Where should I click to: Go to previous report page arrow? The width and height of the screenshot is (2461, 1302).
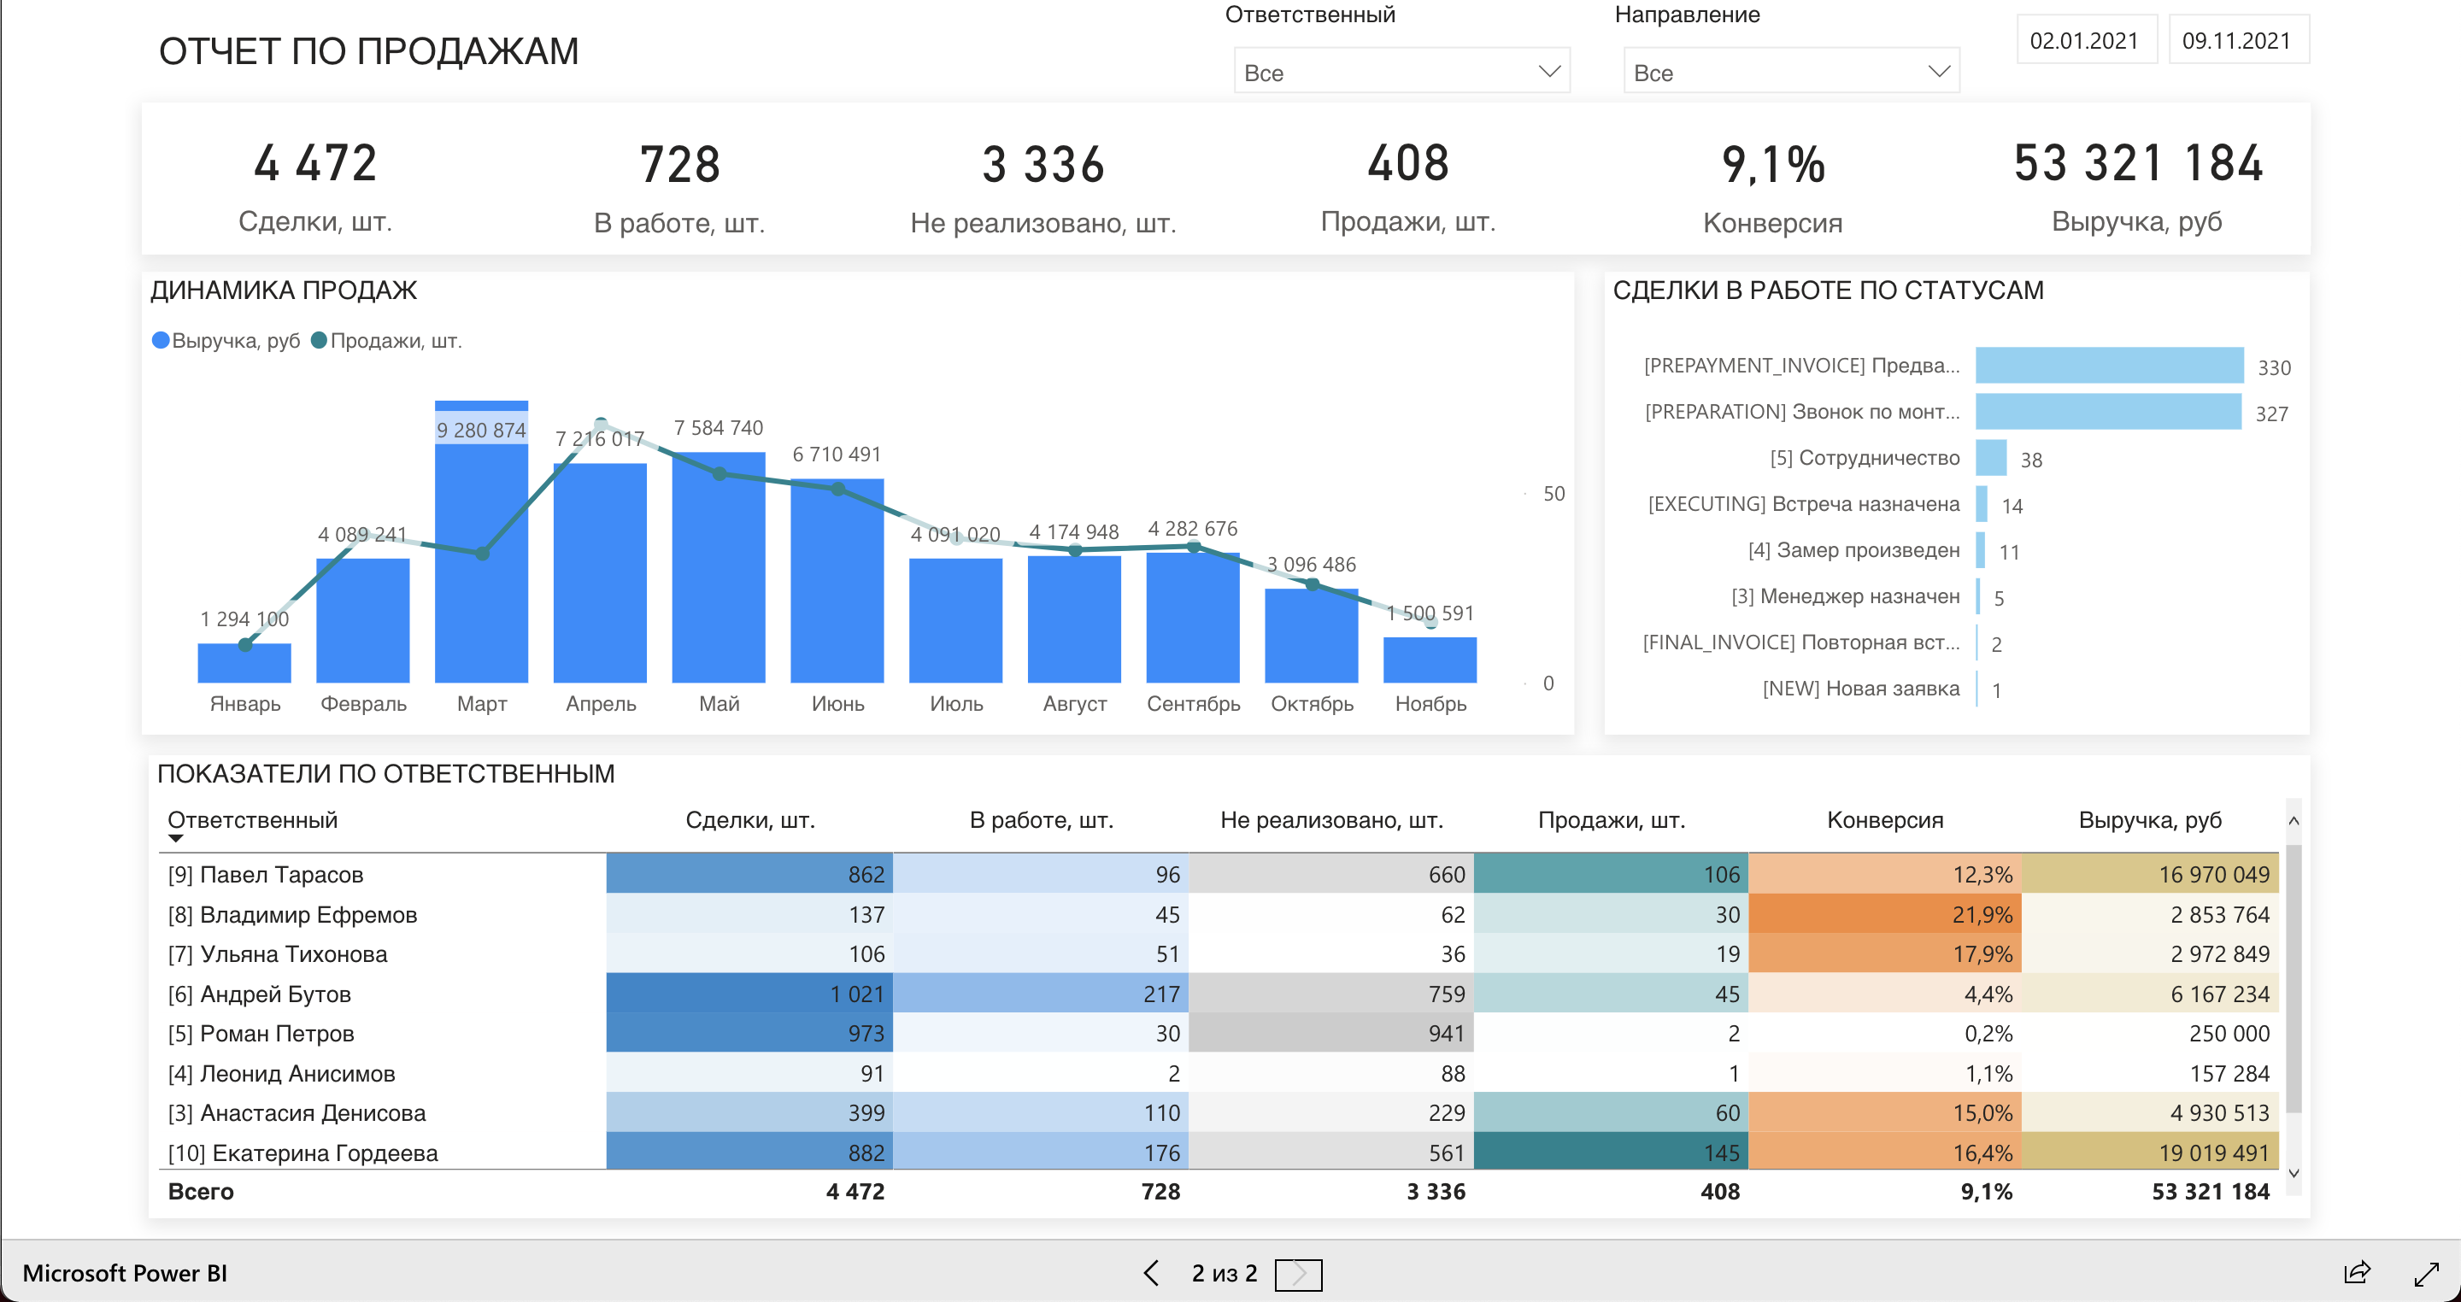click(x=1151, y=1272)
